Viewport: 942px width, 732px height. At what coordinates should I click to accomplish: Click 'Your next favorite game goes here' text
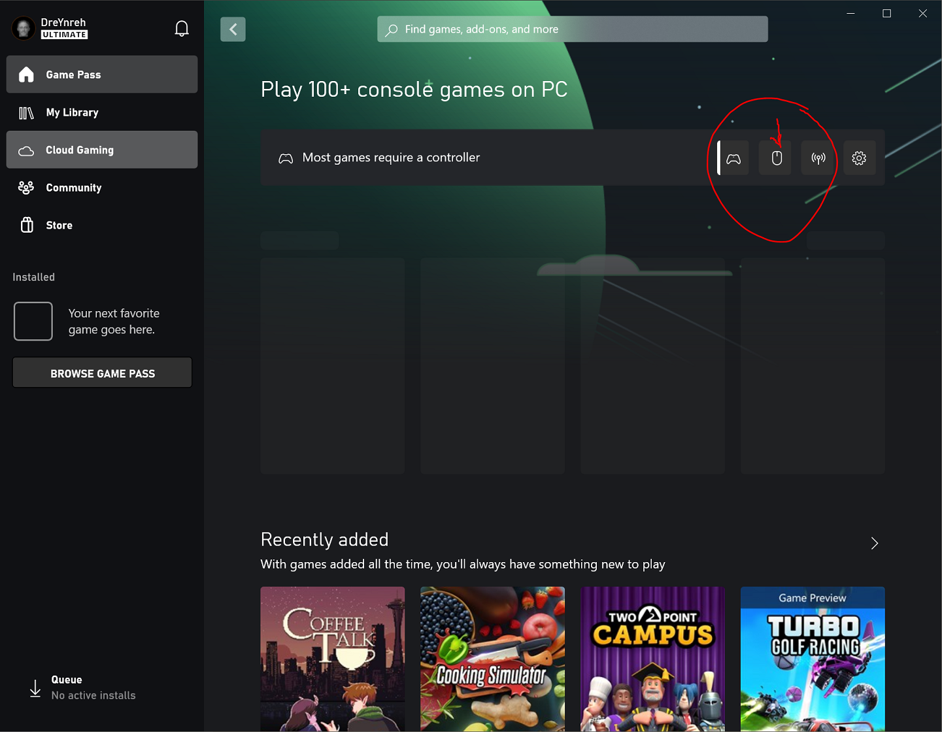[114, 322]
